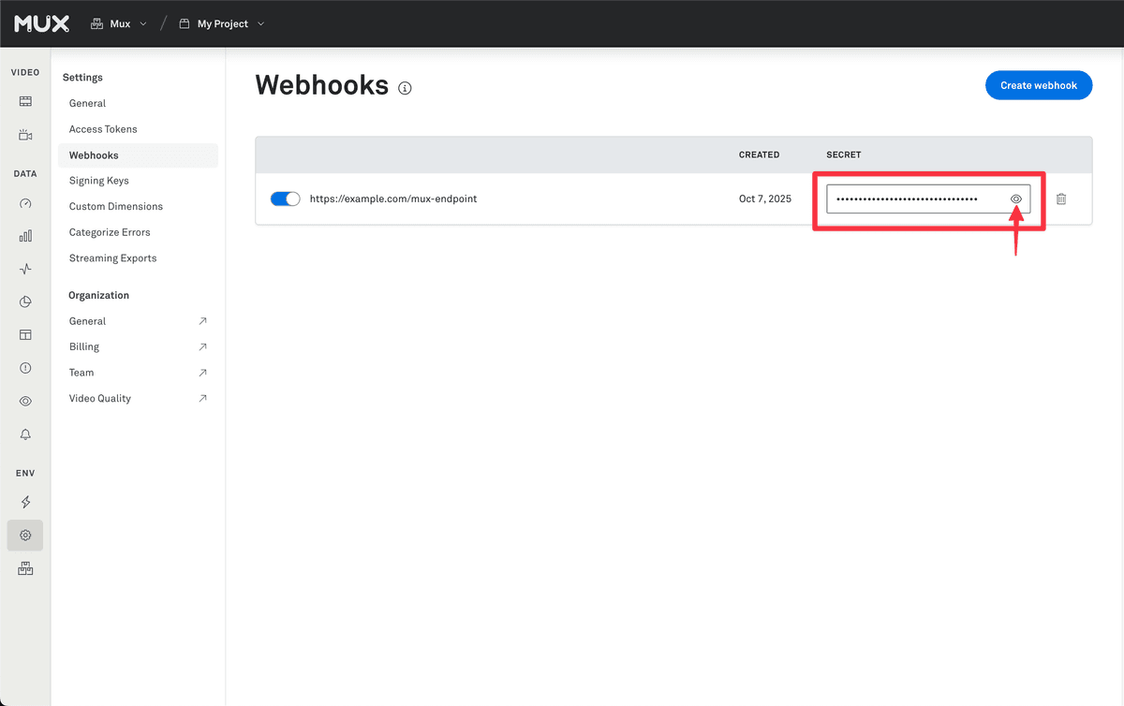Open the Billing external link chevron

(202, 346)
